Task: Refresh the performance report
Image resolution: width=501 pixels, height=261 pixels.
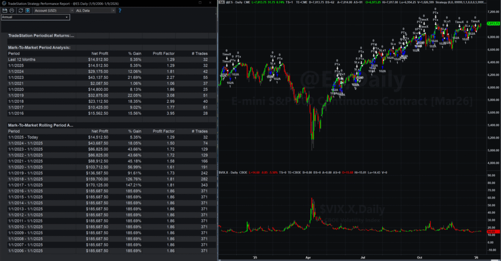Action: [20, 10]
